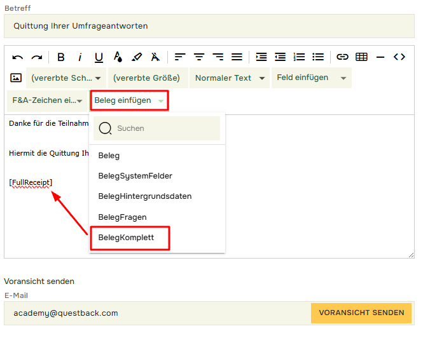The height and width of the screenshot is (338, 423).
Task: Clear formatting with the strikethrough A icon
Action: pos(155,57)
